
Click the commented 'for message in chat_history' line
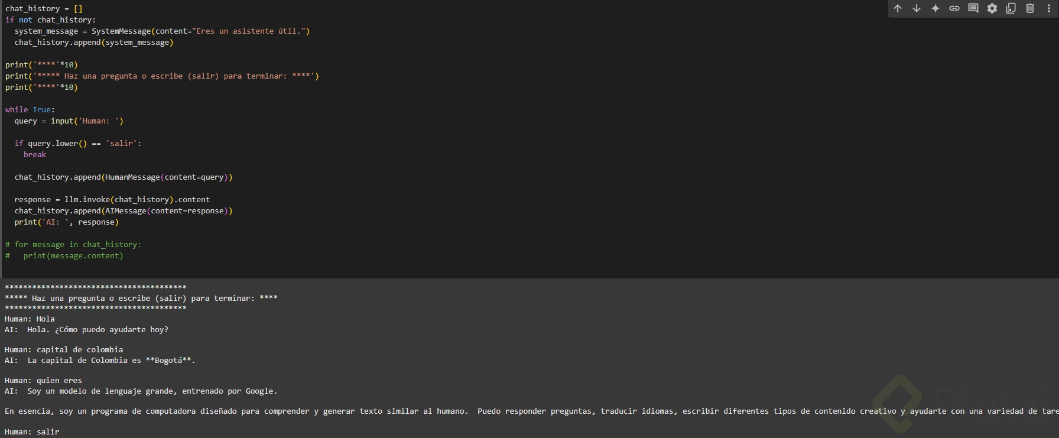(73, 245)
